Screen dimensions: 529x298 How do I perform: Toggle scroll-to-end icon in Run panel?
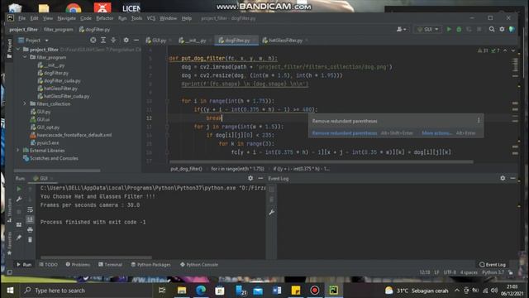[30, 219]
